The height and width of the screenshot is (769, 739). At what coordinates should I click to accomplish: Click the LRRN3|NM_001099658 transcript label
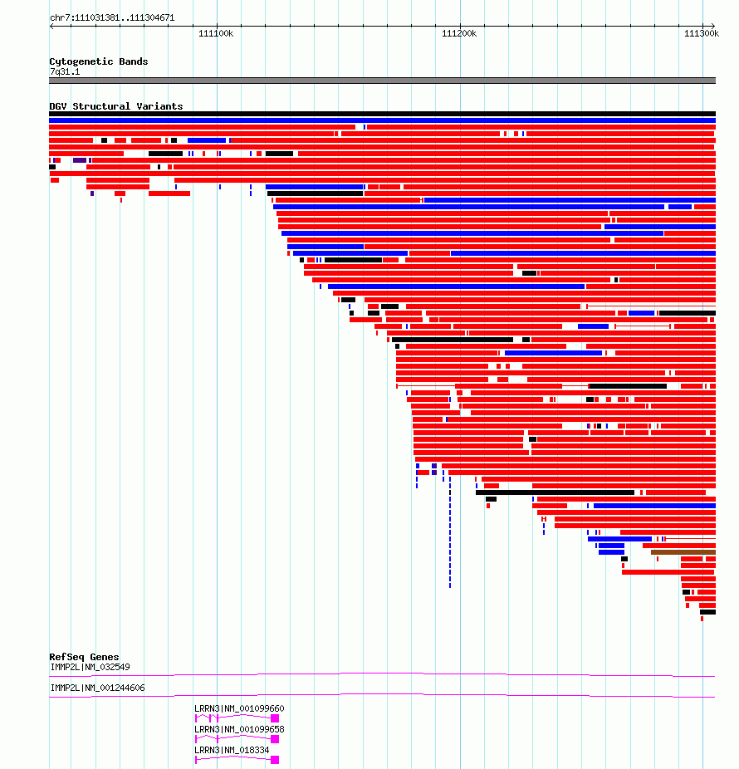pyautogui.click(x=239, y=729)
